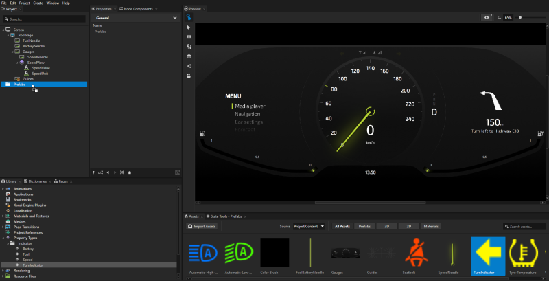Collapse the General properties section
Screen dimensions: 549x281
point(175,17)
